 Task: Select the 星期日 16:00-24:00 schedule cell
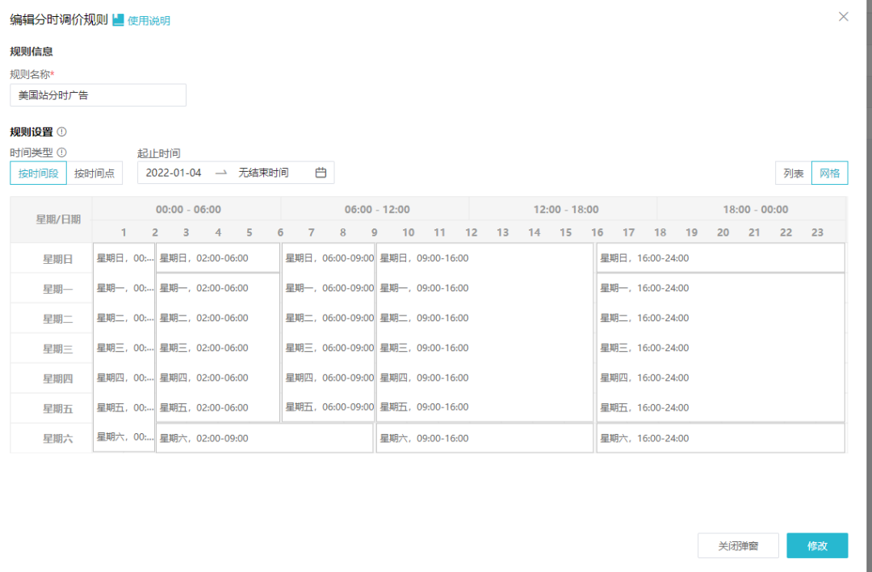click(719, 257)
